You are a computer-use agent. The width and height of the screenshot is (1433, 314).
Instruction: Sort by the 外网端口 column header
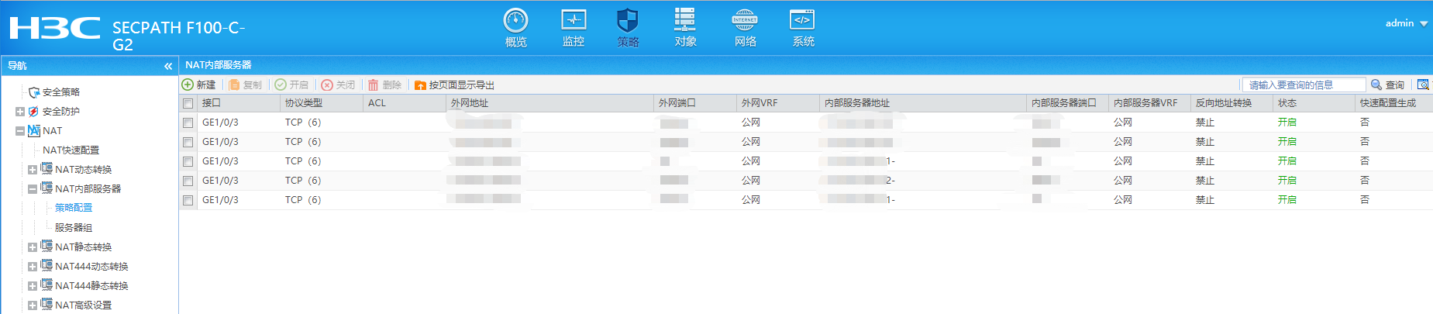695,103
